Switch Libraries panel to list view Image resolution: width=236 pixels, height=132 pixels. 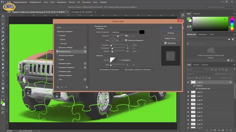click(233, 39)
